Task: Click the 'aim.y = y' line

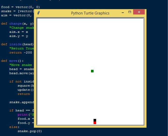Action: (19, 36)
